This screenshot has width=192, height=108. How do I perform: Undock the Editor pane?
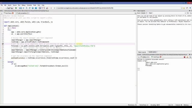click(x=134, y=11)
